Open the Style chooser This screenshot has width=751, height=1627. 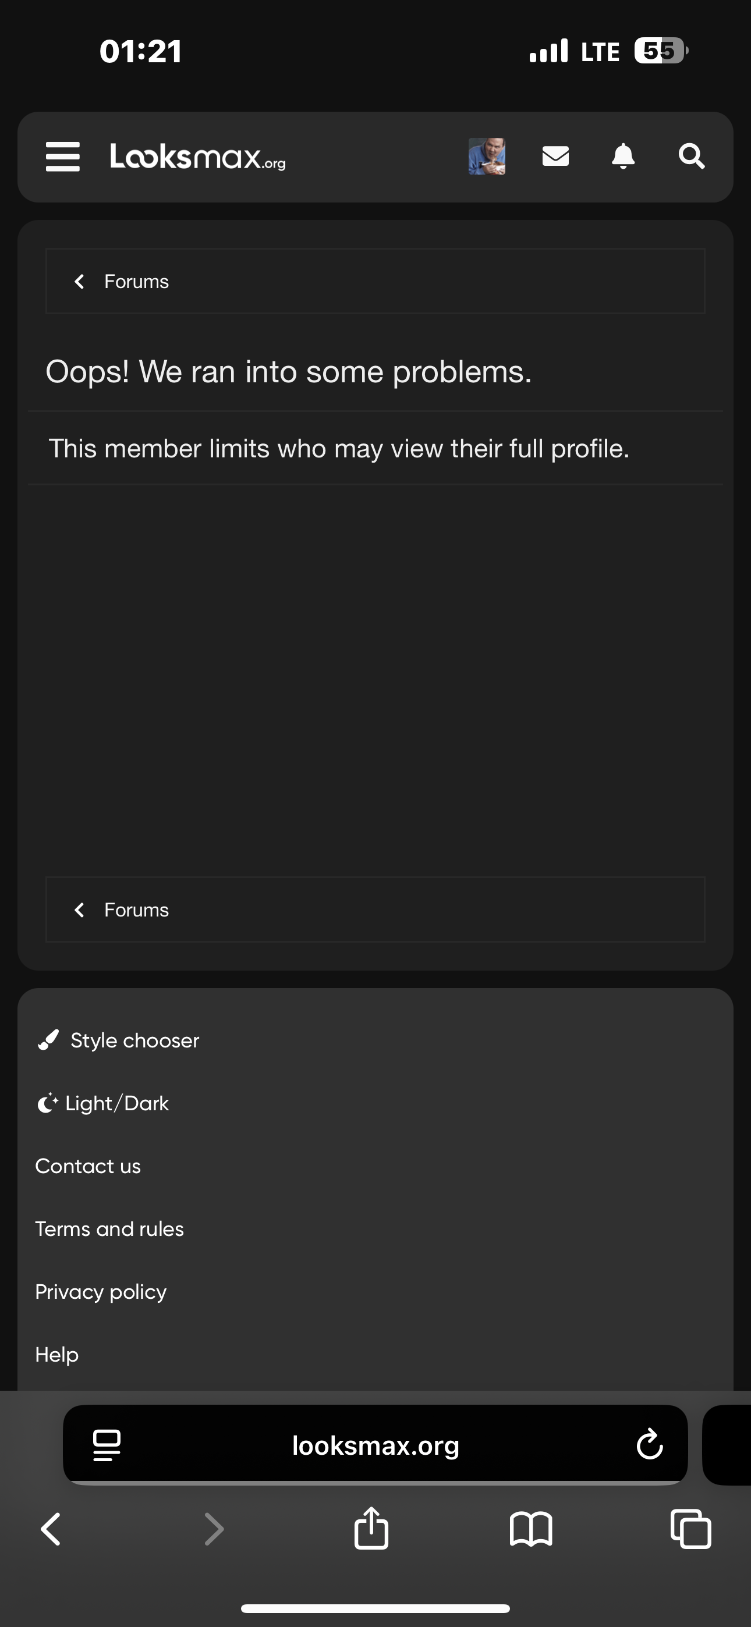134,1040
